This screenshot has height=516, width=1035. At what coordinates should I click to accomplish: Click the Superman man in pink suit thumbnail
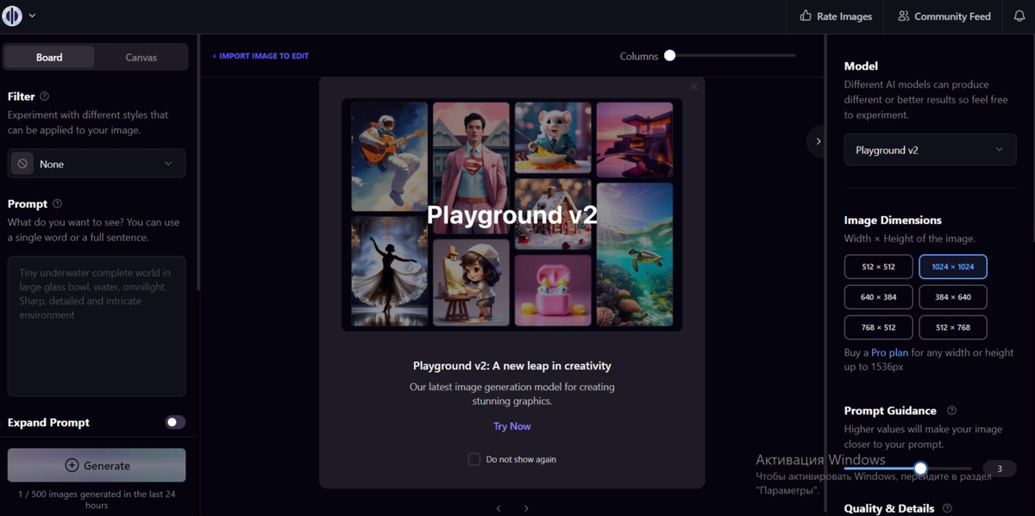pos(471,167)
